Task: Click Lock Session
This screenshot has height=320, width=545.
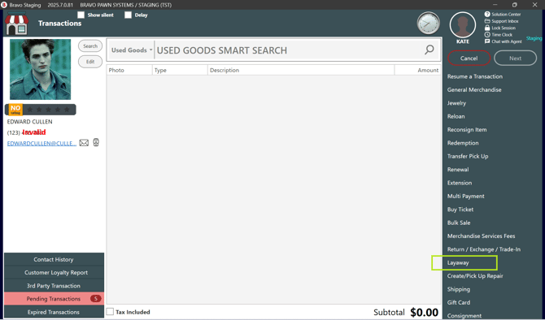Action: pos(500,28)
